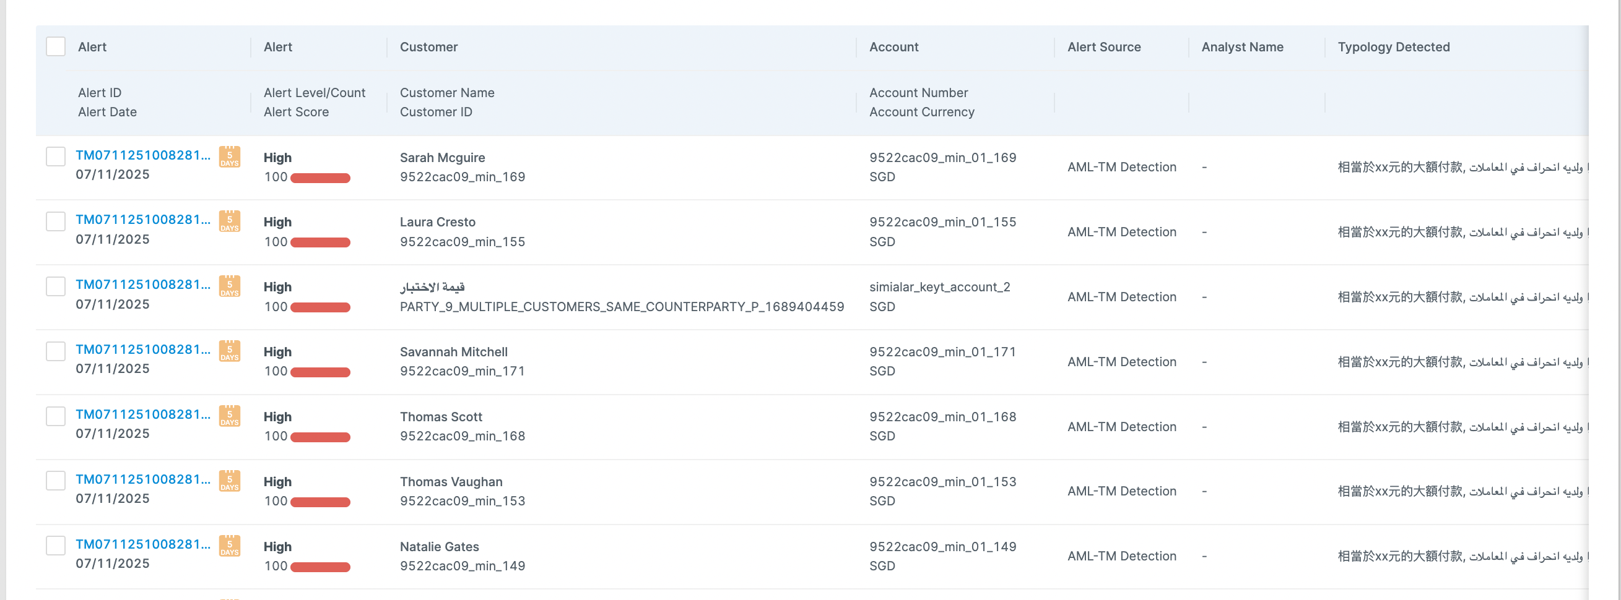Screen dimensions: 1621x600
Task: Open the alert ID link for Laura Cresto
Action: click(x=143, y=220)
